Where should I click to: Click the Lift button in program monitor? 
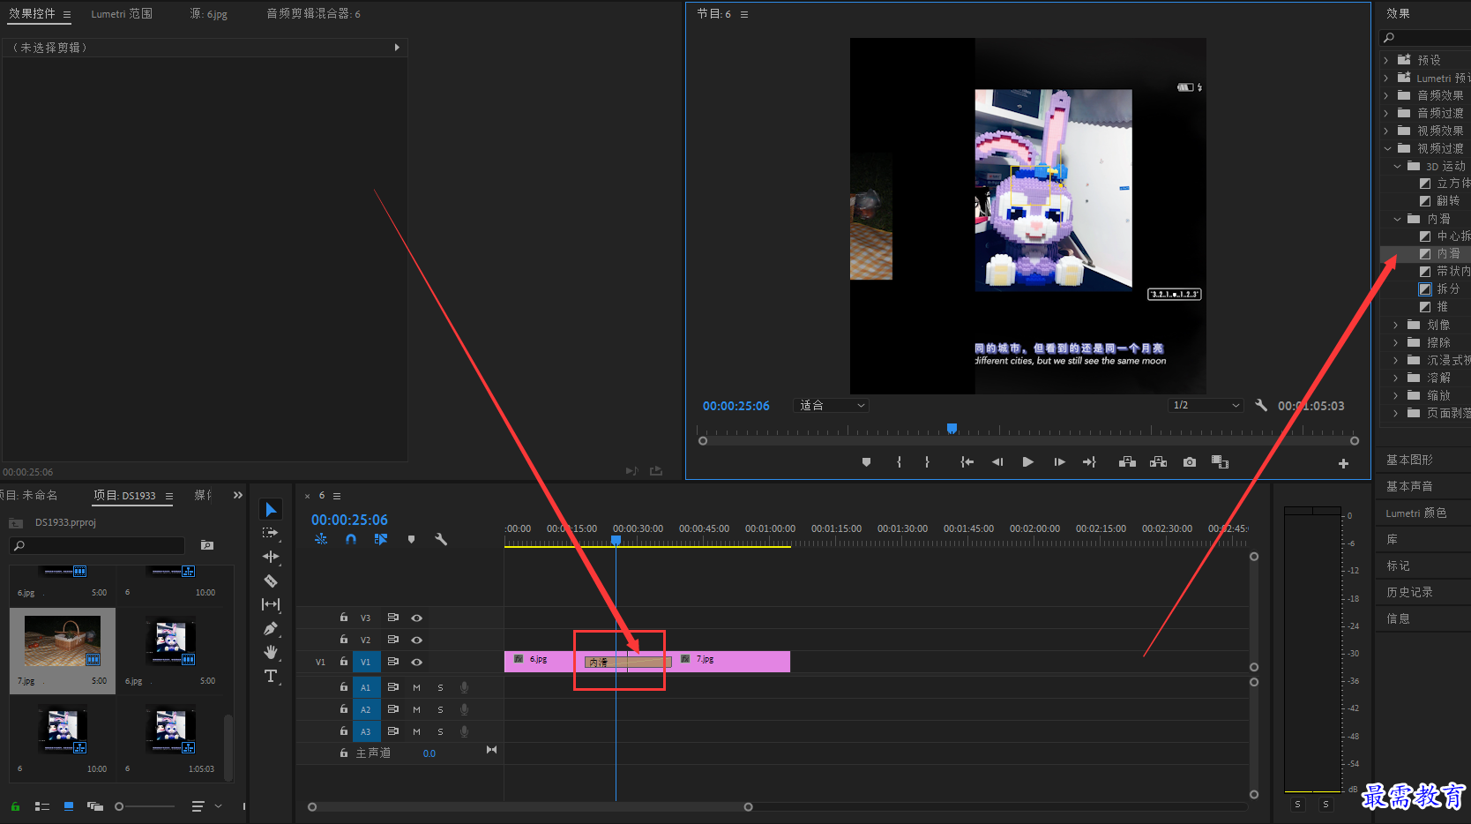click(x=1127, y=462)
